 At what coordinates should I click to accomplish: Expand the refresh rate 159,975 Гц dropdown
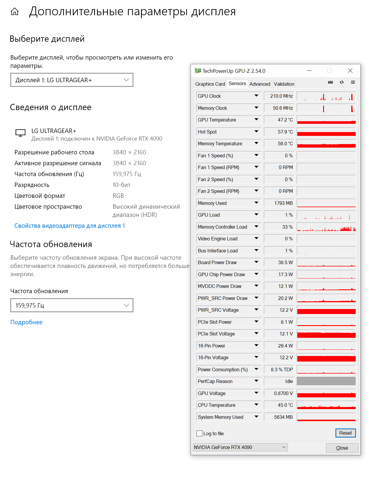(x=72, y=305)
